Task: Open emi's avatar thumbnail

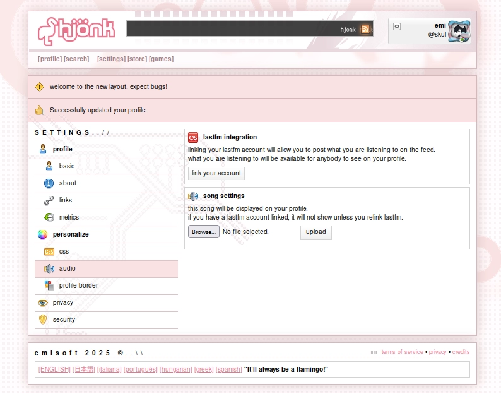Action: coord(459,32)
